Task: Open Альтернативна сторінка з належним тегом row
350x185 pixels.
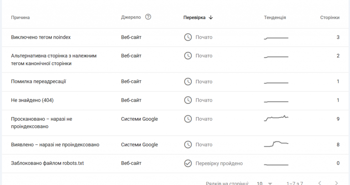Action: (x=175, y=60)
